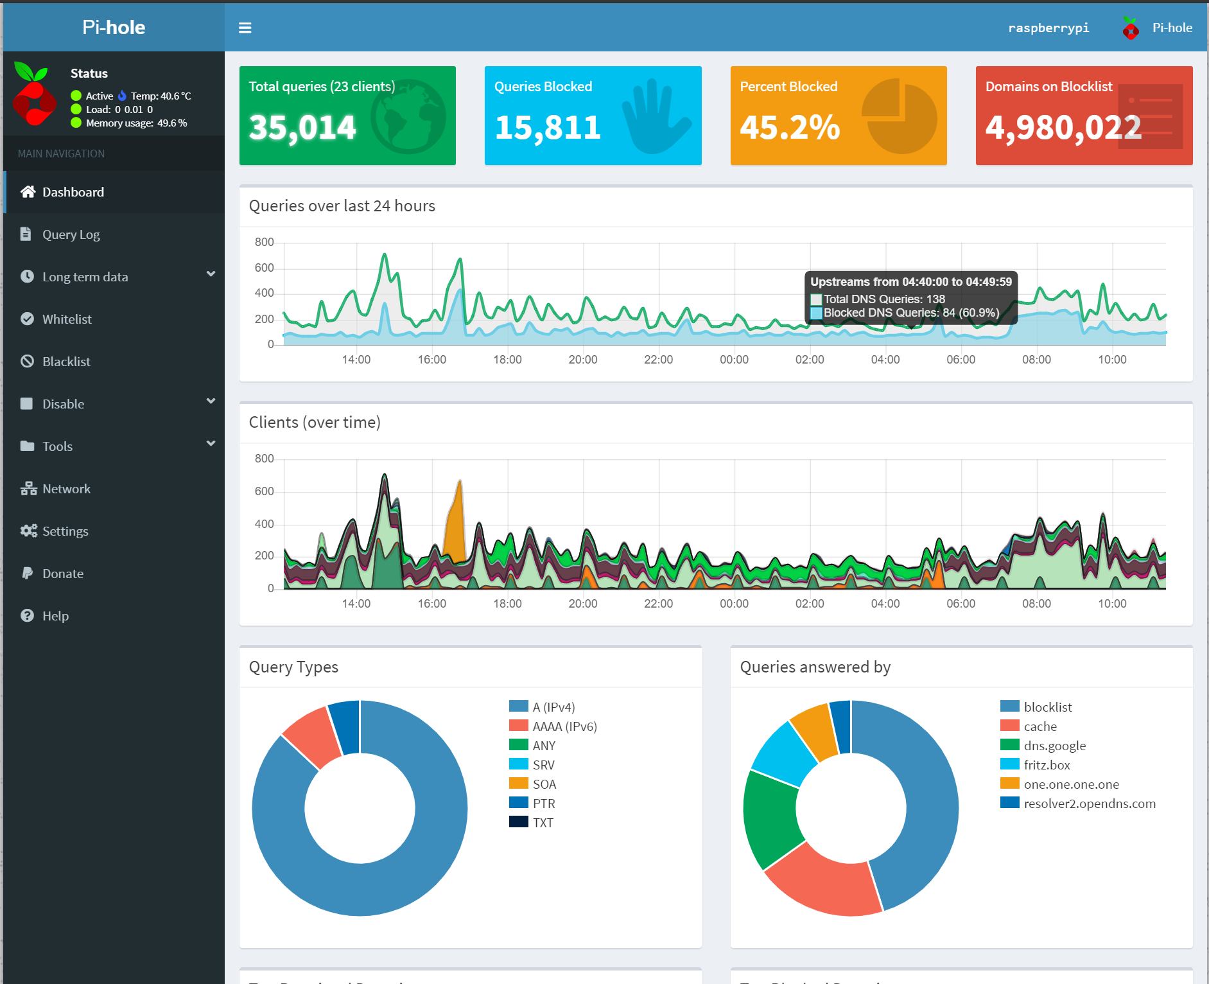This screenshot has width=1209, height=984.
Task: Click the blue flame temperature icon
Action: click(x=122, y=96)
